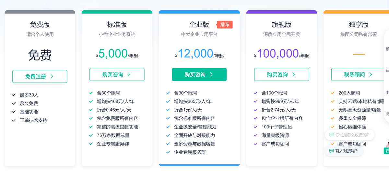The height and width of the screenshot is (174, 389).
Task: Click the white chevron in the 企业版 购买咨询 button
Action: [x=211, y=74]
